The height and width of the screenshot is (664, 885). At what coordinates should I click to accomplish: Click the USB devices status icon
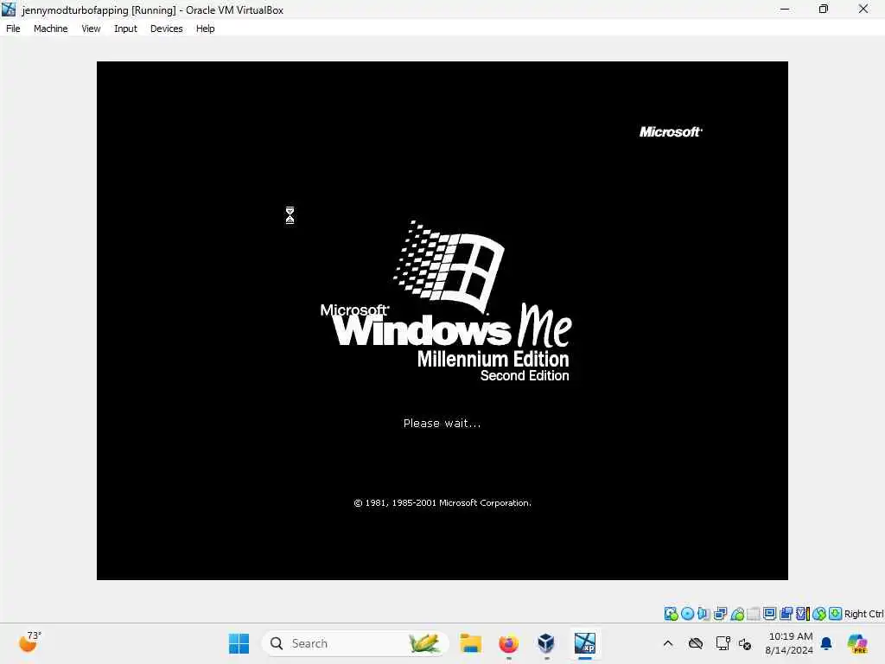click(736, 614)
